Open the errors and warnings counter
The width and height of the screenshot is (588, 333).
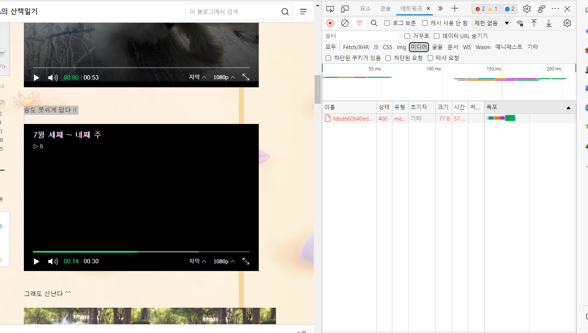click(x=486, y=9)
